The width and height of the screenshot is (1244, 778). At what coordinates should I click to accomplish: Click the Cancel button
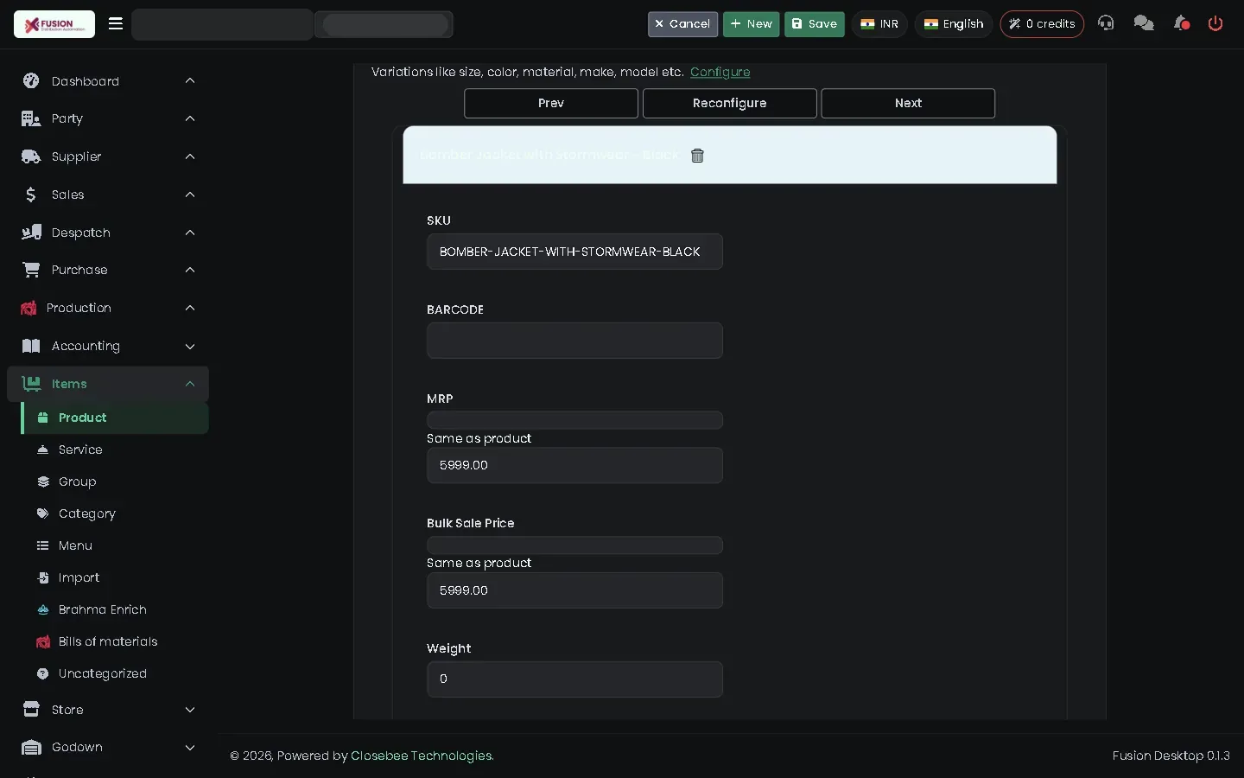pos(682,24)
